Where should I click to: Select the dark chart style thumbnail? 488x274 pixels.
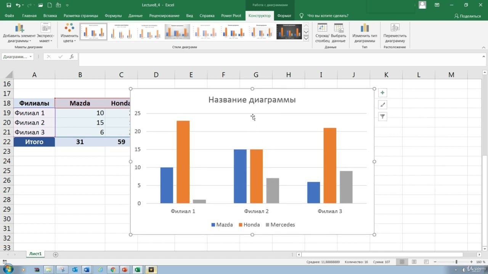(289, 32)
